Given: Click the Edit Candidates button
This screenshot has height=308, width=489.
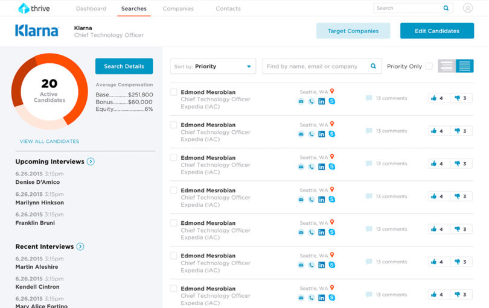Looking at the screenshot, I should (x=437, y=31).
